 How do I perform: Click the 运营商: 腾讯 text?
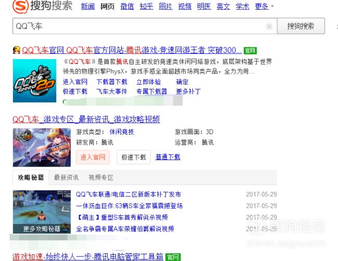(194, 142)
